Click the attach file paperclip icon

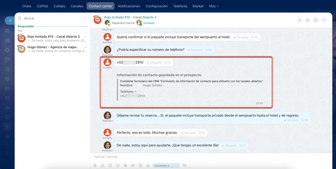[x=95, y=166]
